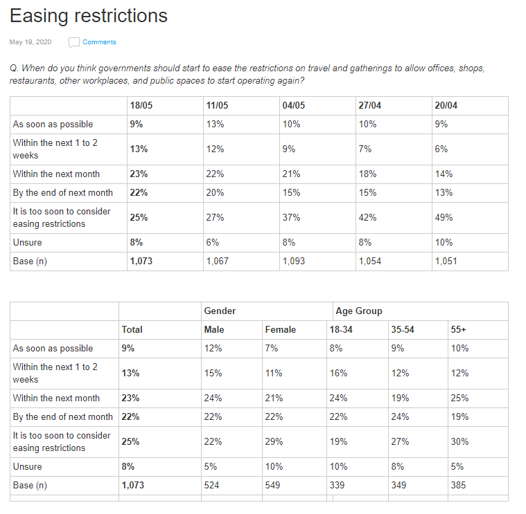This screenshot has width=526, height=514.
Task: Select the base value 1,093 cell
Action: coord(294,261)
